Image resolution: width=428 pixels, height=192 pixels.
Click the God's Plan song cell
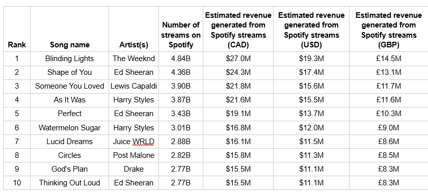click(x=70, y=169)
